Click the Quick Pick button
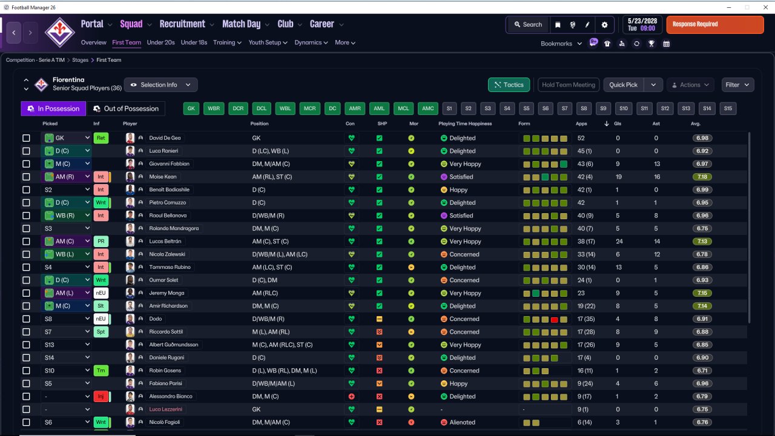Screen dimensions: 775x436 click(x=624, y=85)
